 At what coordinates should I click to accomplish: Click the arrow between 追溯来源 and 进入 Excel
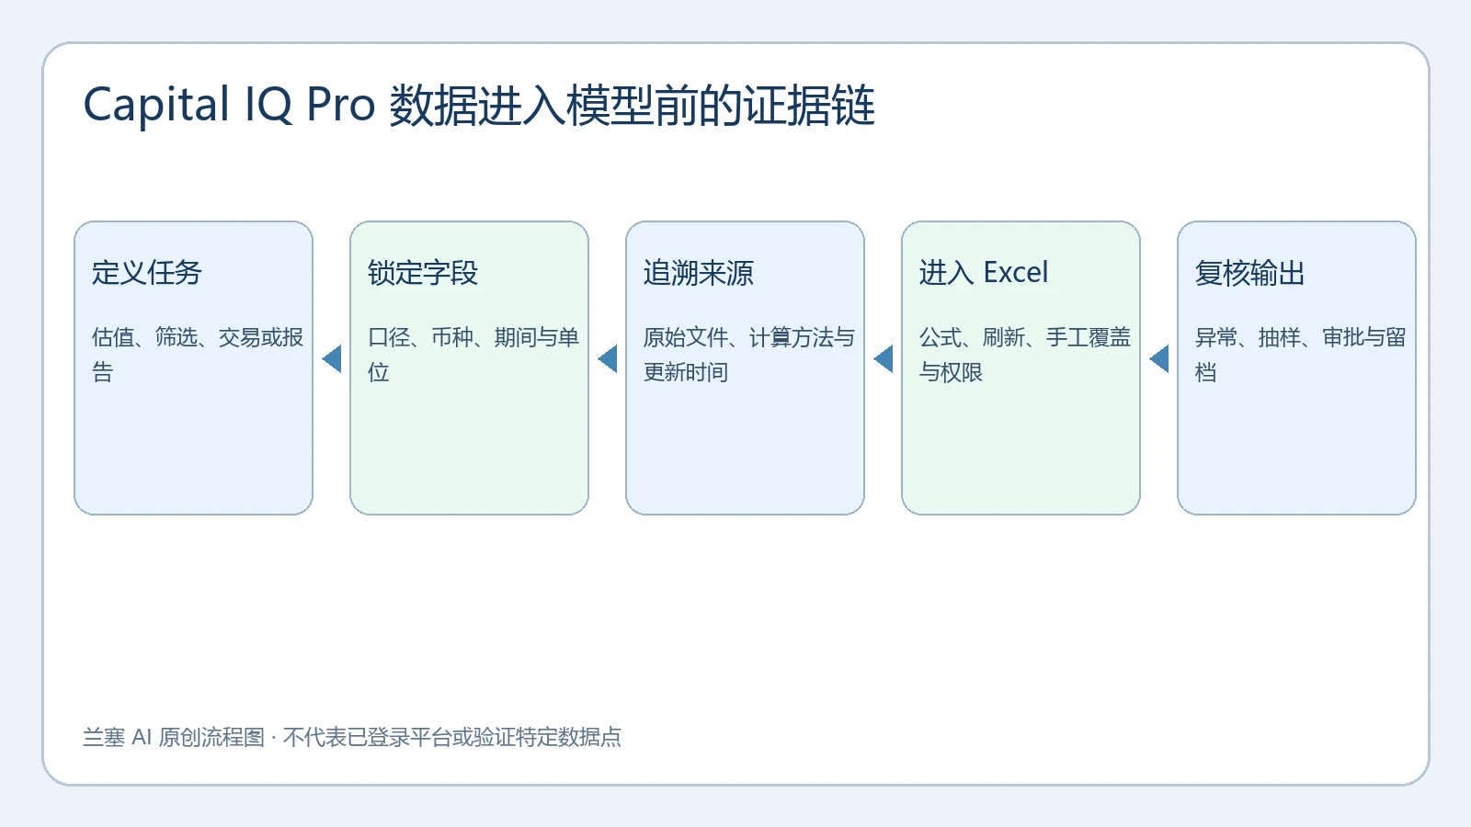click(884, 359)
